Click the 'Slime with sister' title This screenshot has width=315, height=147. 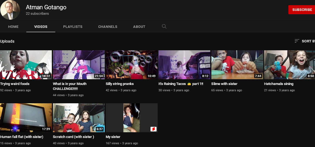tap(224, 84)
